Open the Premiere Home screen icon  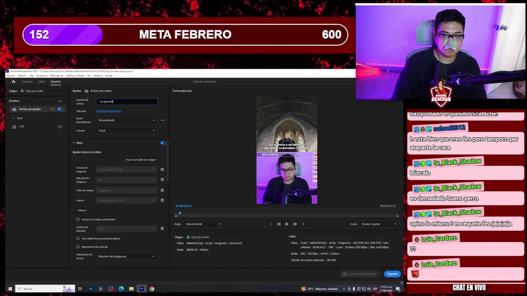(x=13, y=81)
